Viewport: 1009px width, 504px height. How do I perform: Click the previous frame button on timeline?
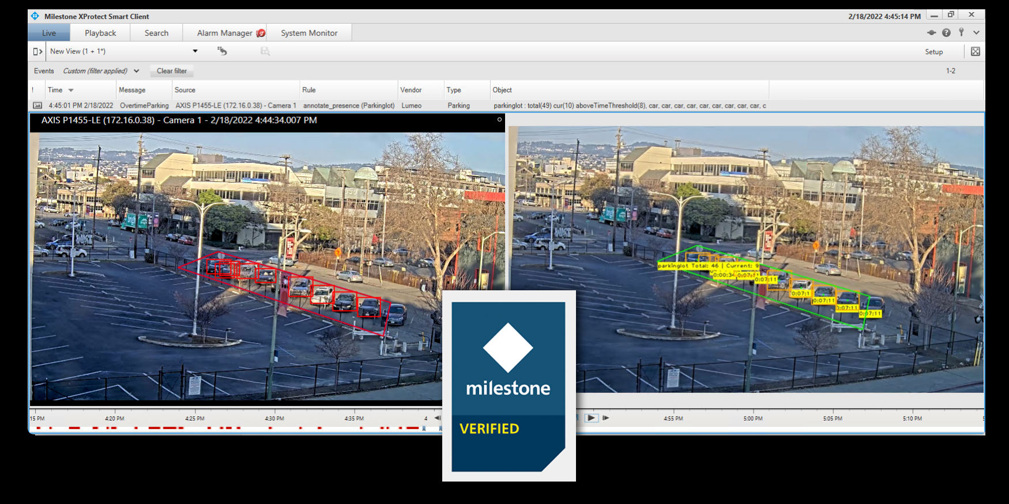[x=437, y=418]
